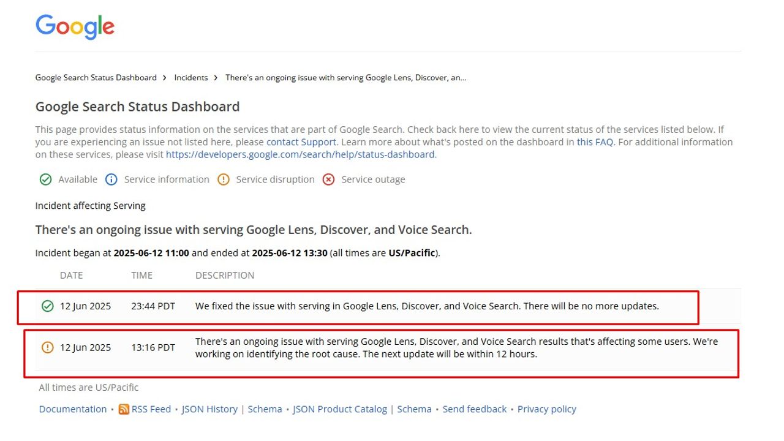Screen dimensions: 784x441
Task: Open the this FAQ link
Action: point(595,142)
